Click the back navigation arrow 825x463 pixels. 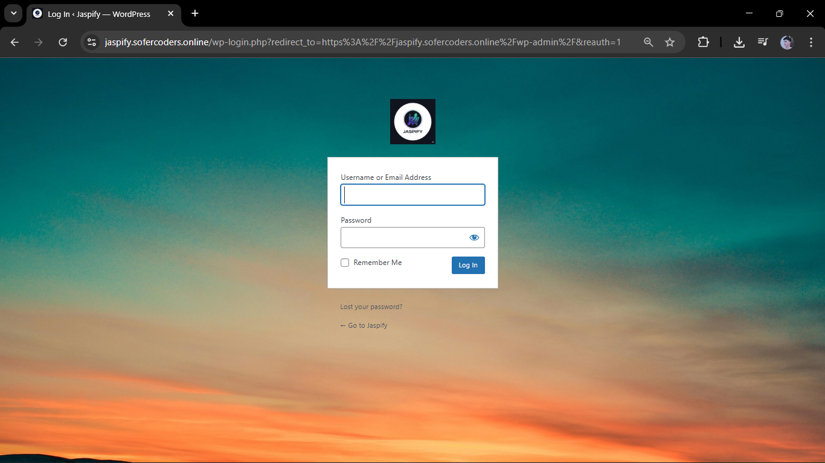point(13,42)
